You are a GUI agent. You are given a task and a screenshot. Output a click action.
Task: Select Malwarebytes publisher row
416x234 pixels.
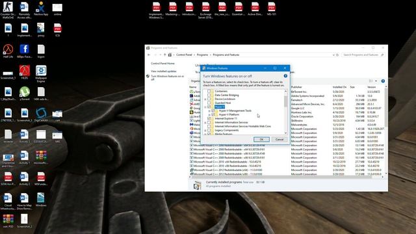pos(299,125)
